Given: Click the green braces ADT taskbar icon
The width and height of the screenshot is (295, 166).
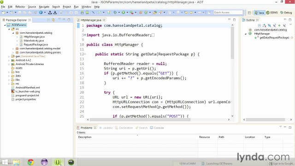Looking at the screenshot, I should [57, 162].
